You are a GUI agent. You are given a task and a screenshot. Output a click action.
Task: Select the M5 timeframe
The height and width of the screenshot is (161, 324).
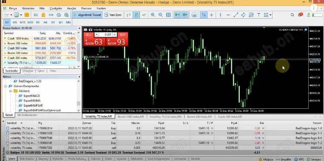tap(15, 22)
